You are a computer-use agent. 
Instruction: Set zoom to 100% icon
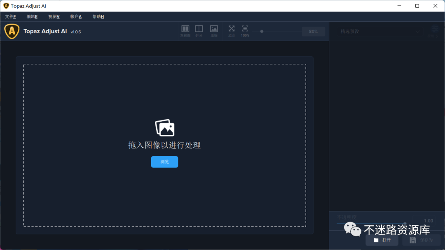(245, 31)
